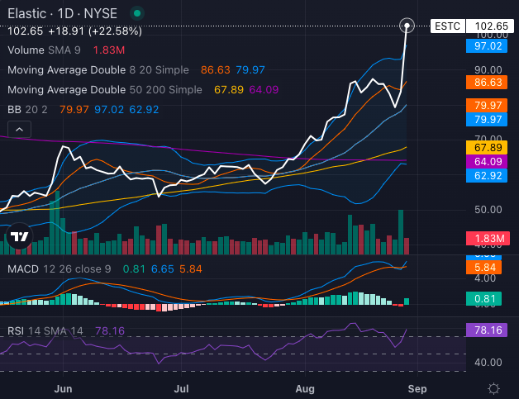Click the 64.09 value in MA 50 200 legend
519x399 pixels.
point(264,90)
